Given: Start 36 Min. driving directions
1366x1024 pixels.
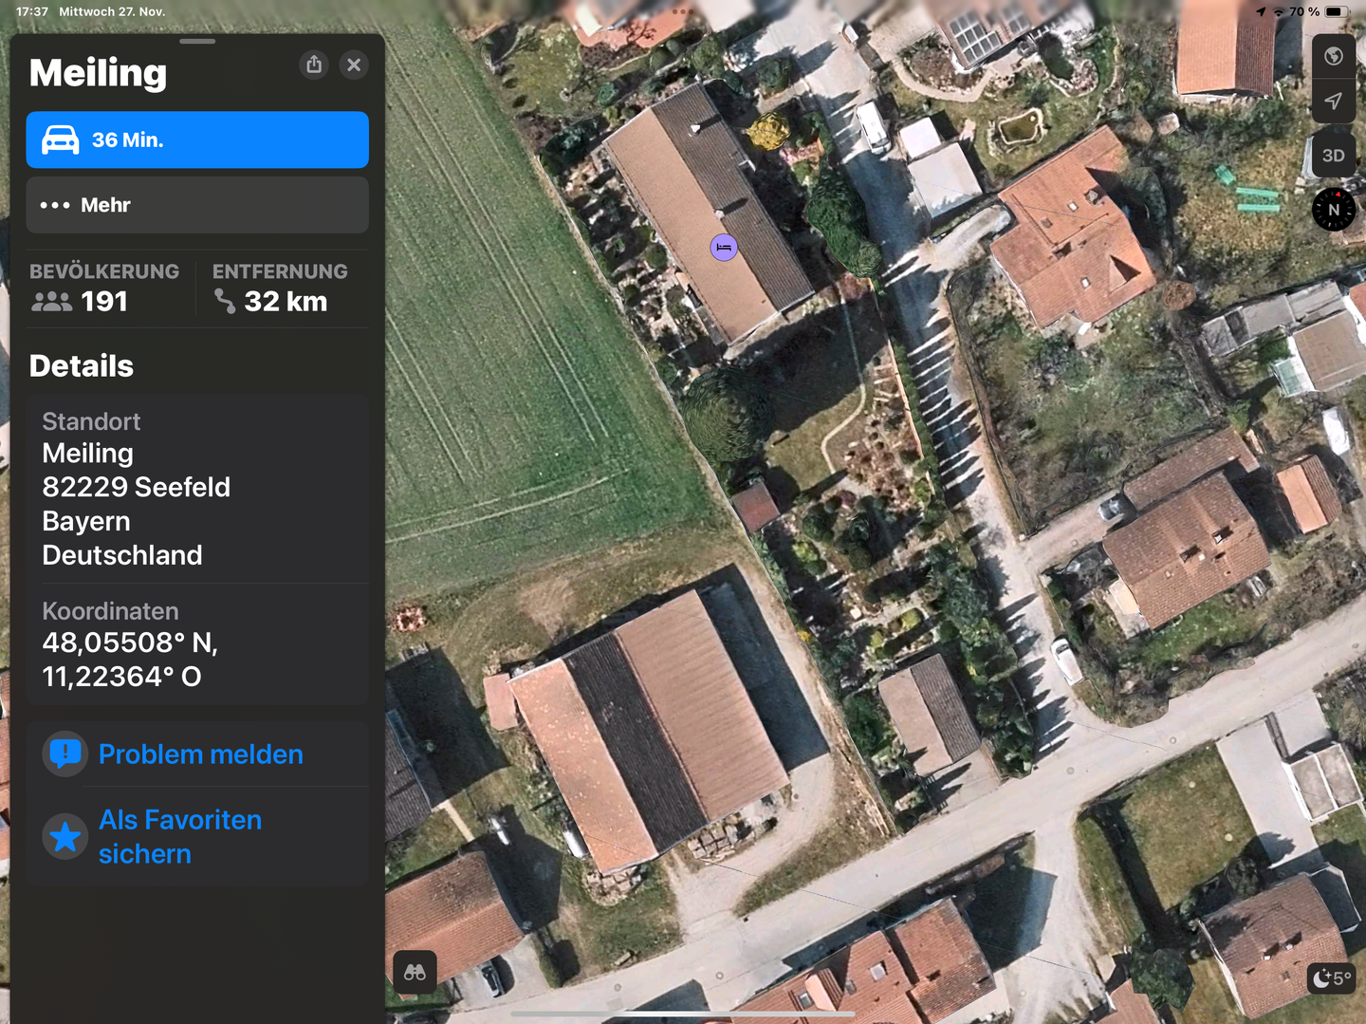Looking at the screenshot, I should (197, 140).
